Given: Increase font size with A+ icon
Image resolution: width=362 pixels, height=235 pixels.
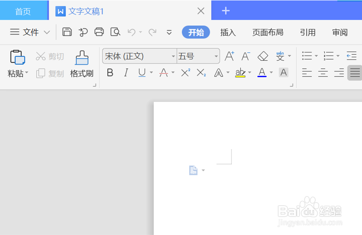Looking at the screenshot, I should [230, 56].
